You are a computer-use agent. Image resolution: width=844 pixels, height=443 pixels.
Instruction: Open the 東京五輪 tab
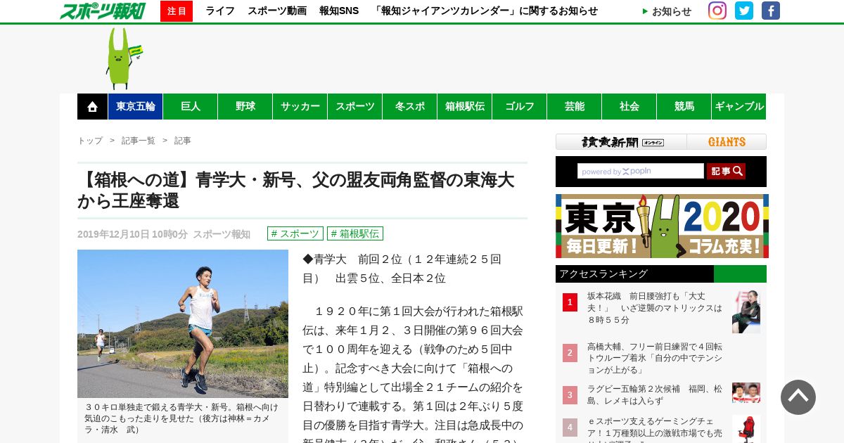point(136,107)
